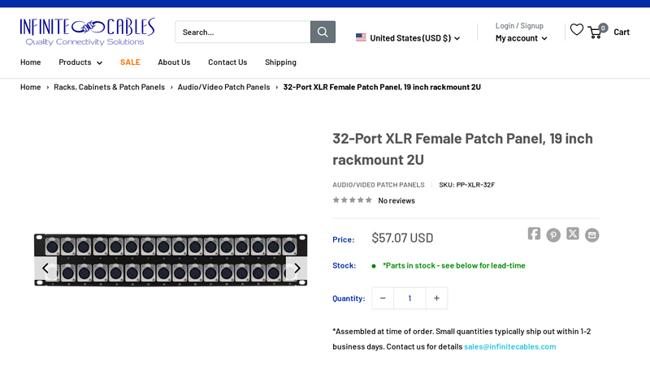Open the shopping cart icon
Image resolution: width=650 pixels, height=365 pixels.
click(596, 32)
